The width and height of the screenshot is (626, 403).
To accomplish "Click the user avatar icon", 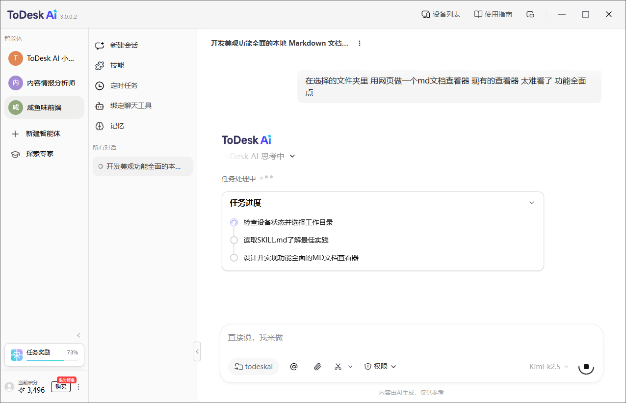I will pyautogui.click(x=9, y=387).
